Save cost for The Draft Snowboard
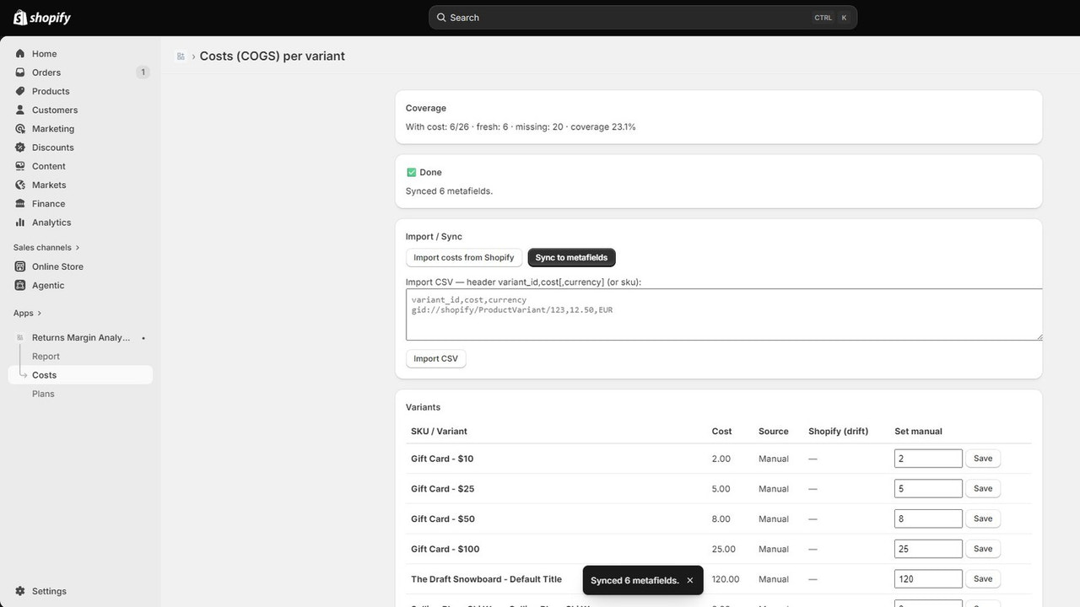Screen dimensions: 1080x607 [983, 579]
